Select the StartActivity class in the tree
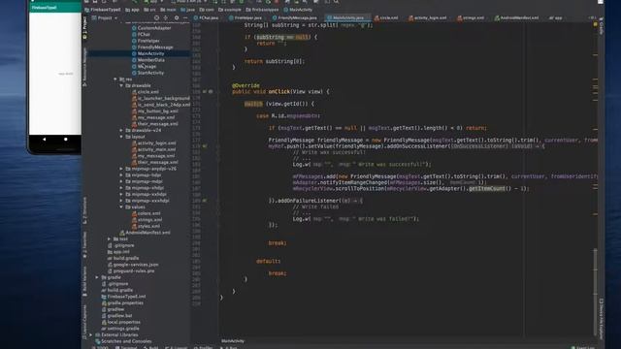The width and height of the screenshot is (621, 349). (x=147, y=73)
